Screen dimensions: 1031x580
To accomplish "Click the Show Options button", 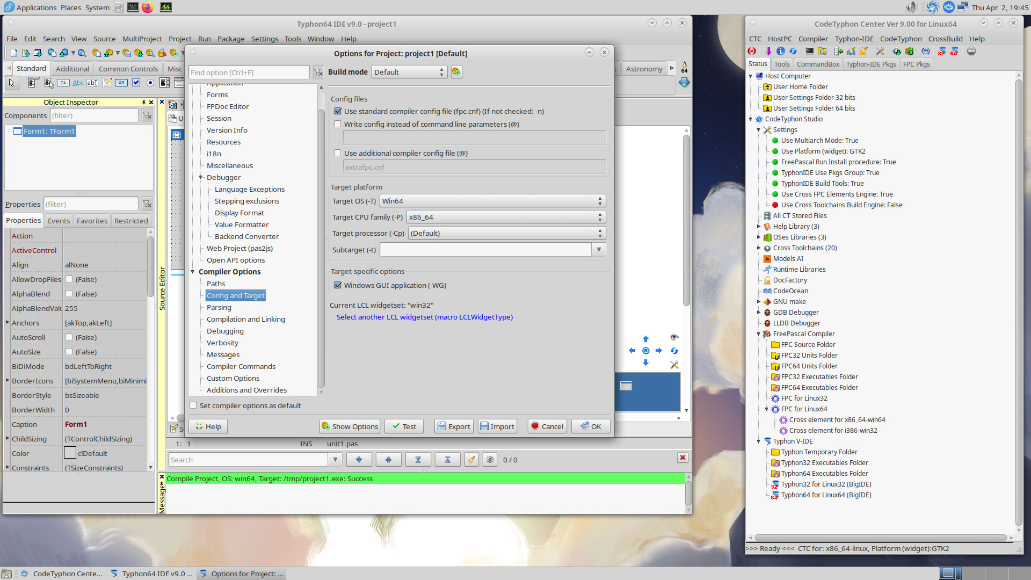I will (x=350, y=426).
